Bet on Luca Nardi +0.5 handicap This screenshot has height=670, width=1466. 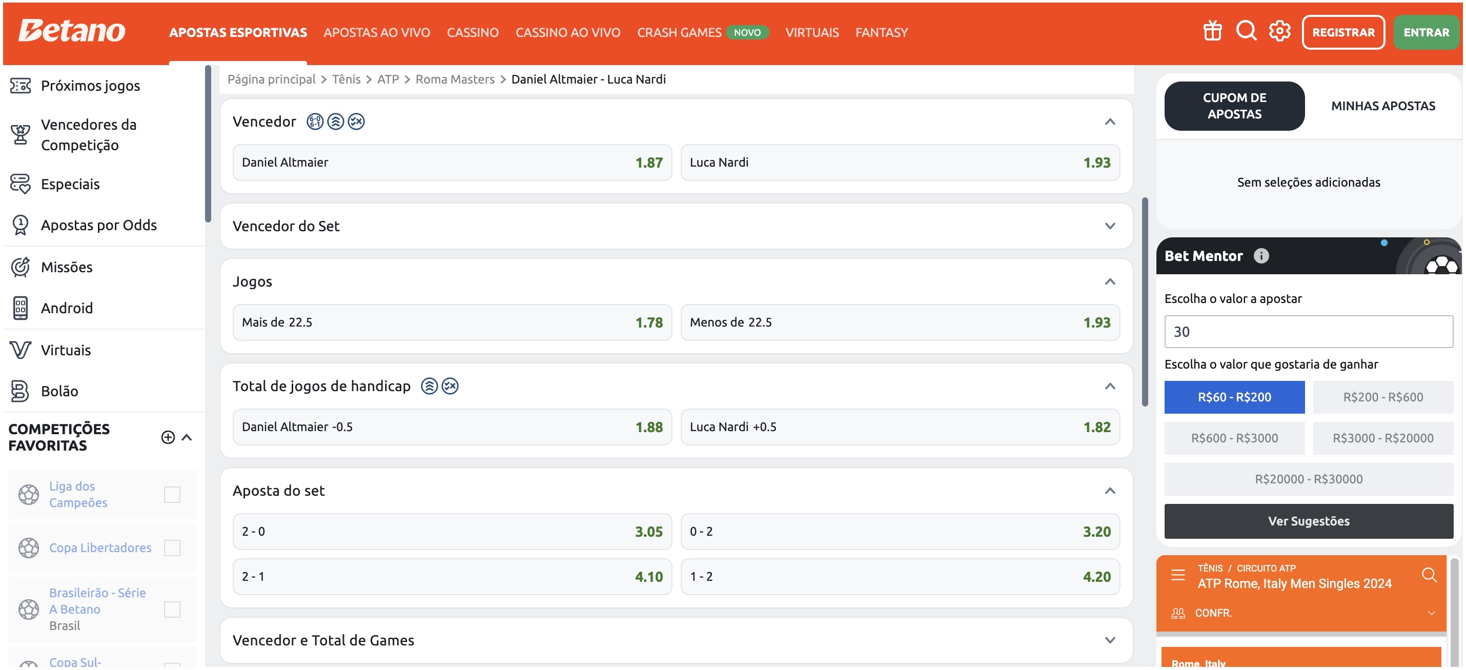900,427
